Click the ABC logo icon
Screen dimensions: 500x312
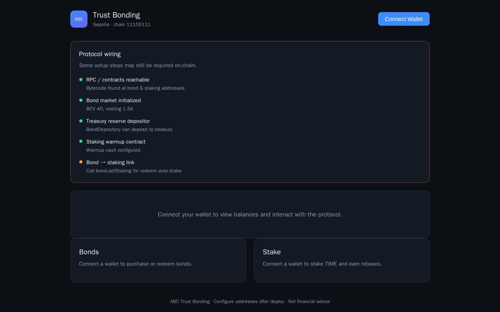[x=79, y=19]
